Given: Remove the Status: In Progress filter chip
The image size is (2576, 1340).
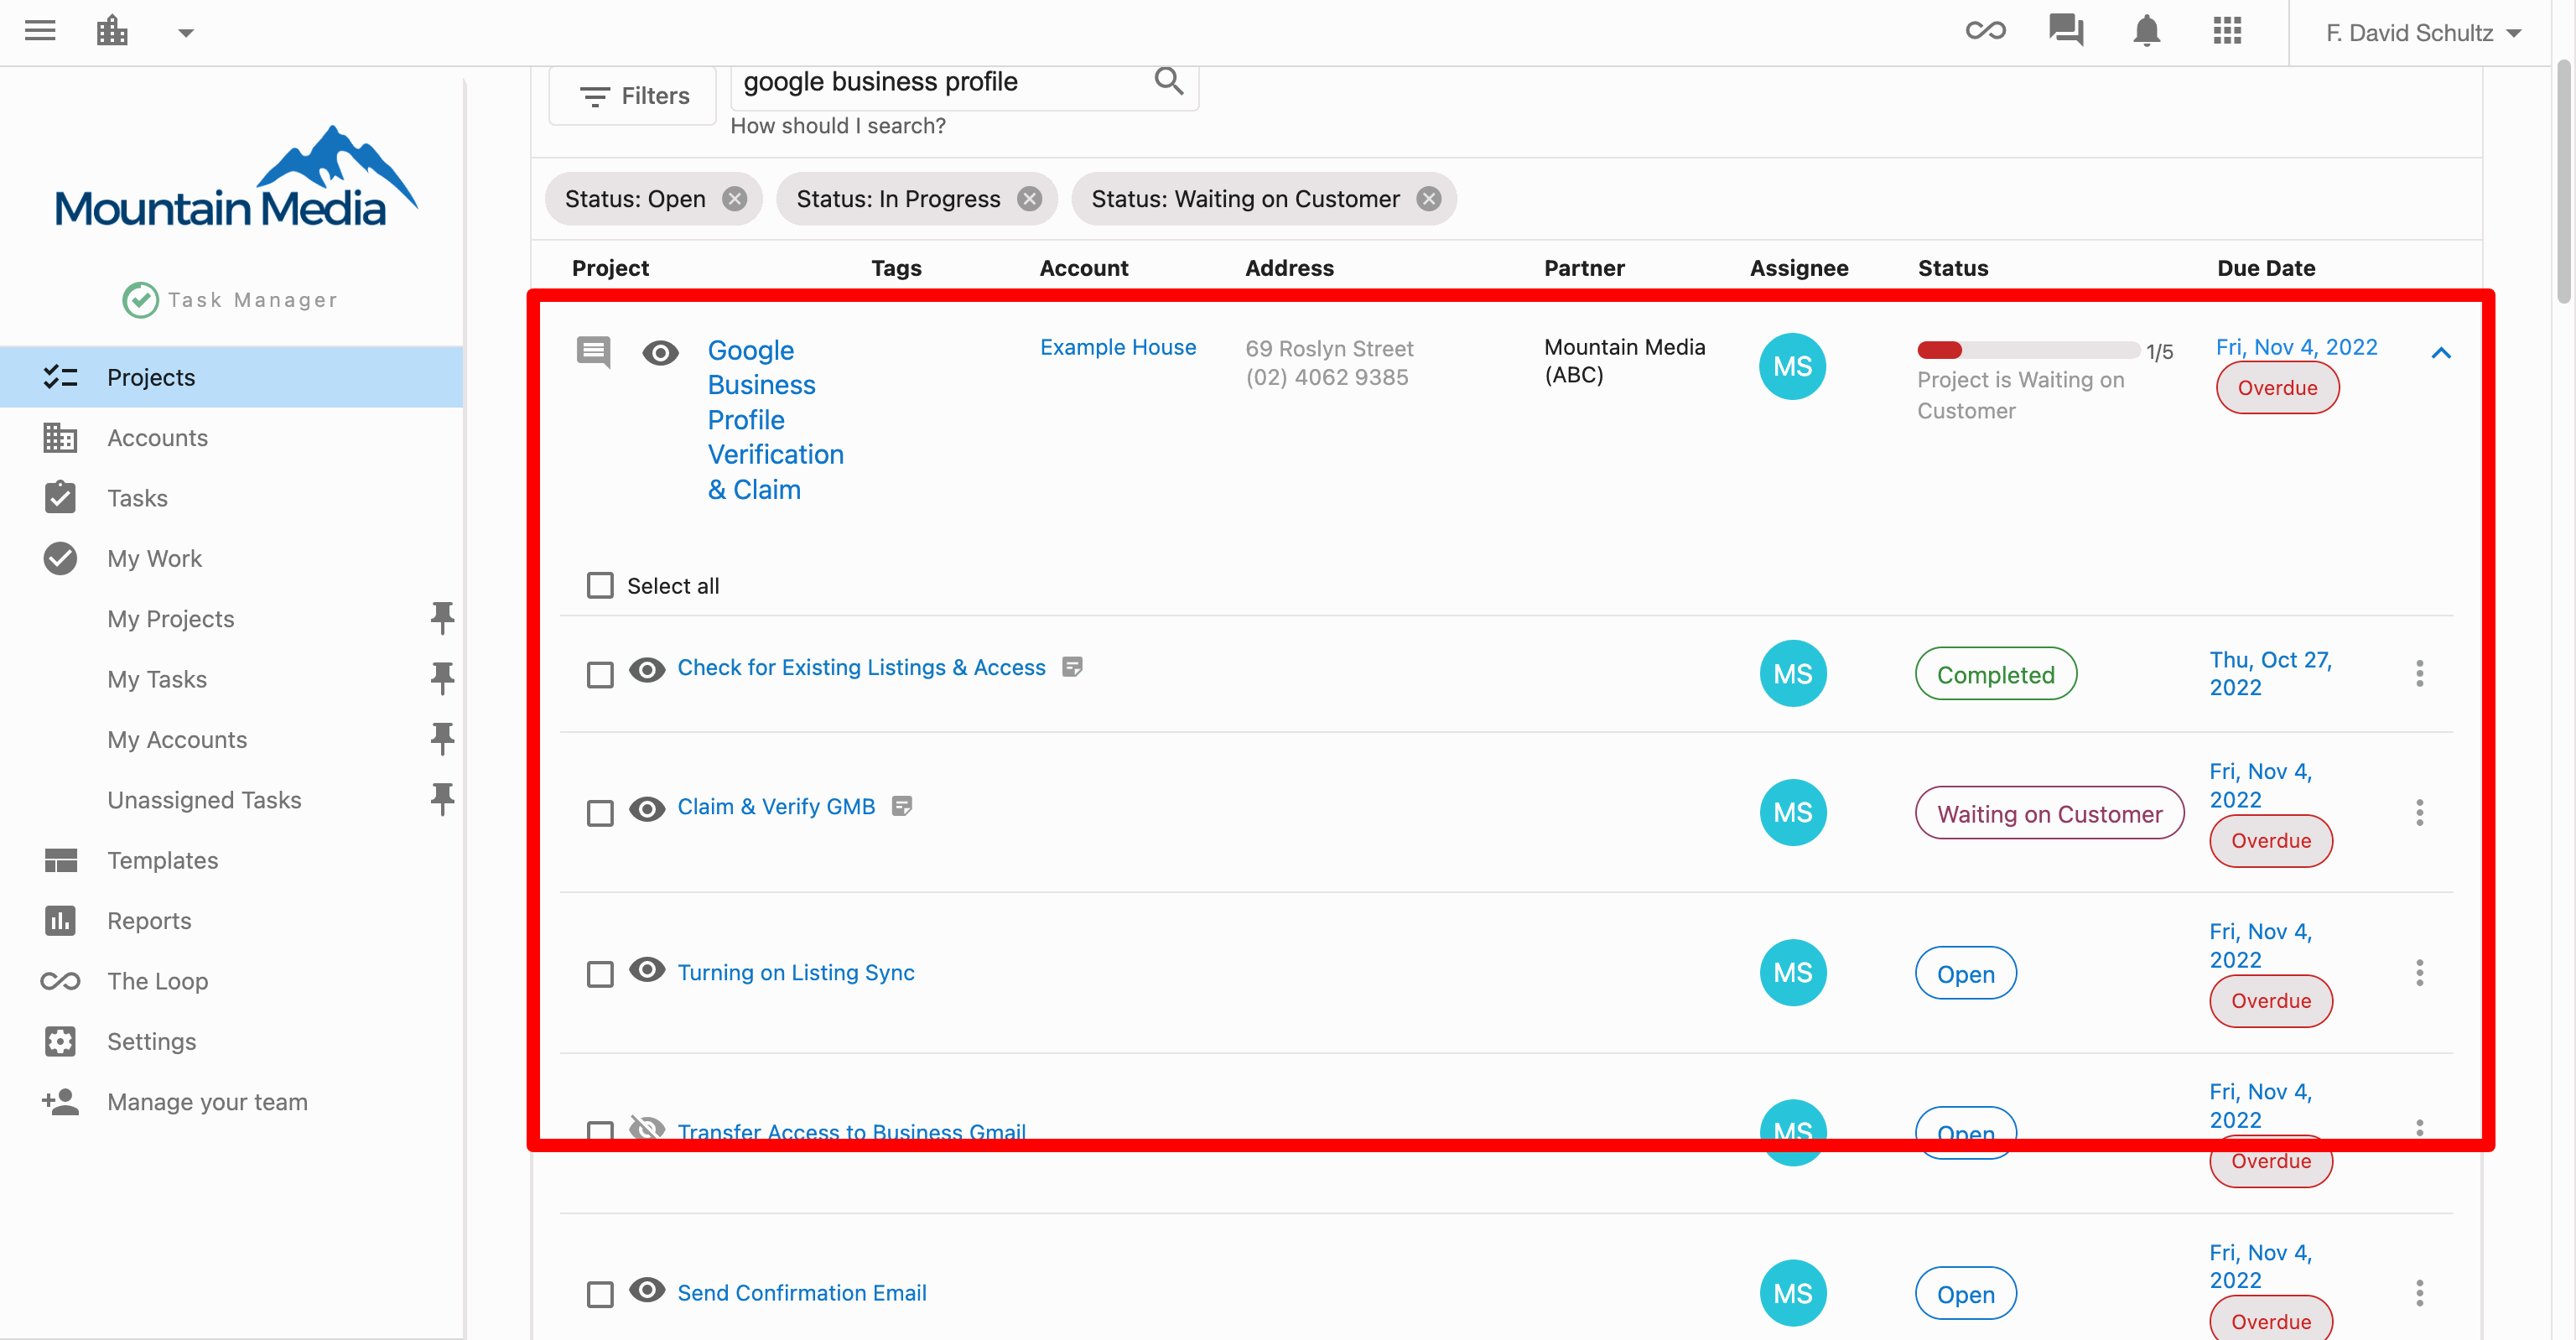Looking at the screenshot, I should point(1029,199).
